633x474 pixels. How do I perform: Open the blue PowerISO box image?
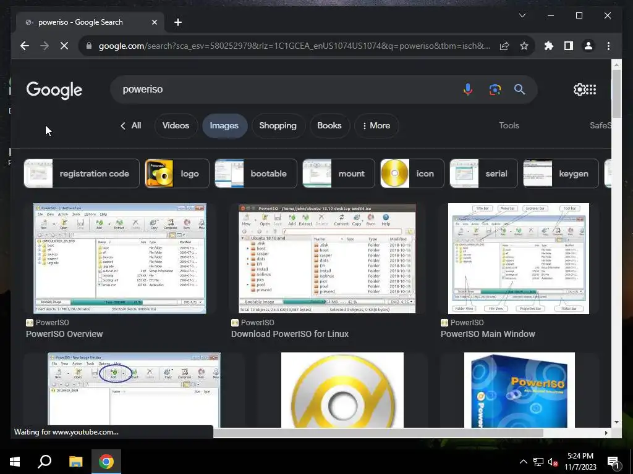click(x=519, y=390)
